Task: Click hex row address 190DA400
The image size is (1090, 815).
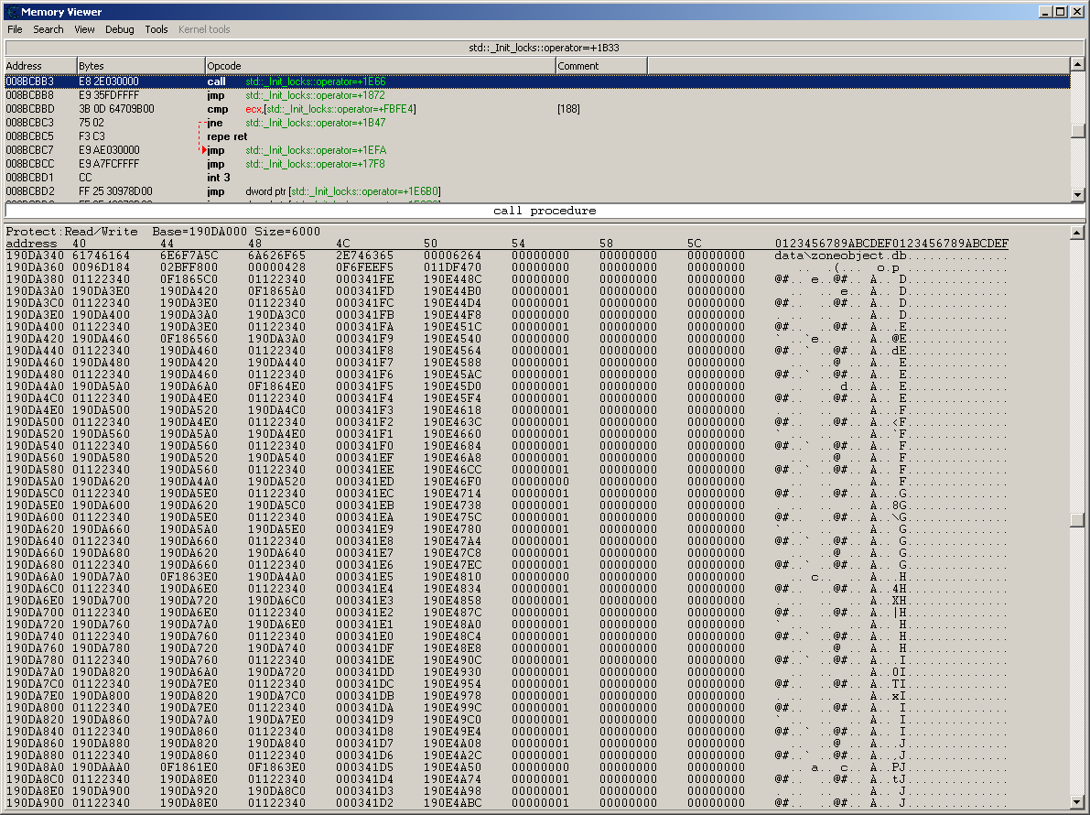Action: [x=35, y=327]
